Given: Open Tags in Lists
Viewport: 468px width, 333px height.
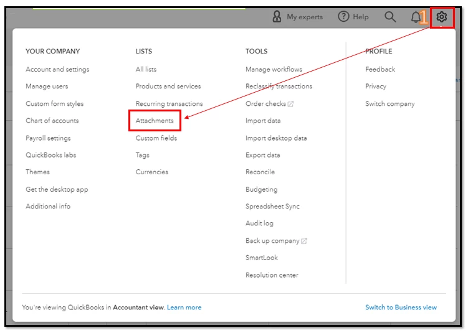Looking at the screenshot, I should pyautogui.click(x=142, y=156).
